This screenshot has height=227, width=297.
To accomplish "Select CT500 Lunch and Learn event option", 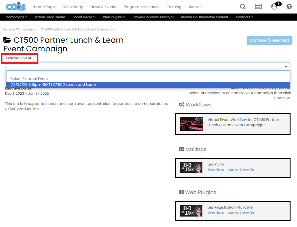I will (x=148, y=85).
